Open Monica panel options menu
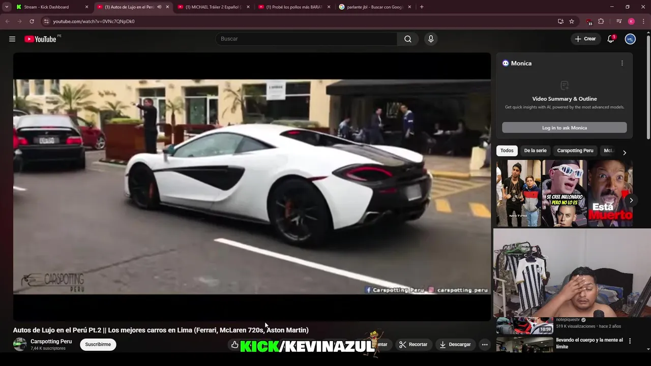This screenshot has height=366, width=651. [622, 63]
